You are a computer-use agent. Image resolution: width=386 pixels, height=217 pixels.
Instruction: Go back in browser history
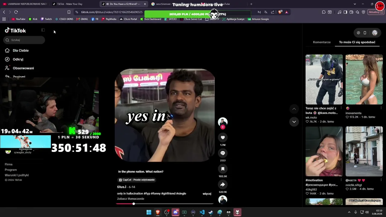[4, 12]
